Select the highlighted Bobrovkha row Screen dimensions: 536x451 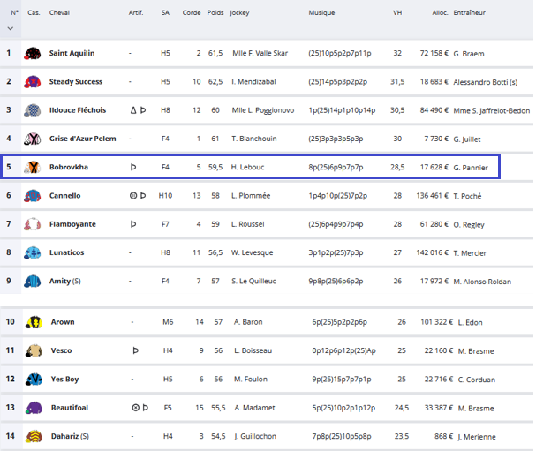click(x=265, y=167)
